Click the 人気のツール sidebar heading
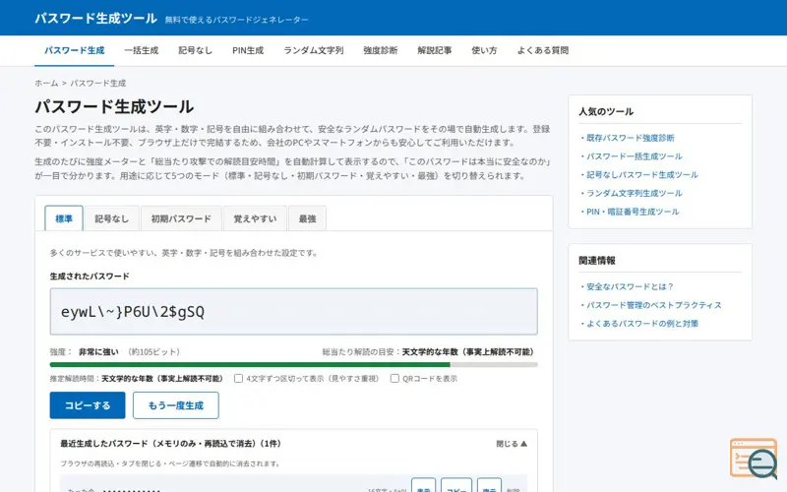The height and width of the screenshot is (492, 787). click(x=606, y=111)
